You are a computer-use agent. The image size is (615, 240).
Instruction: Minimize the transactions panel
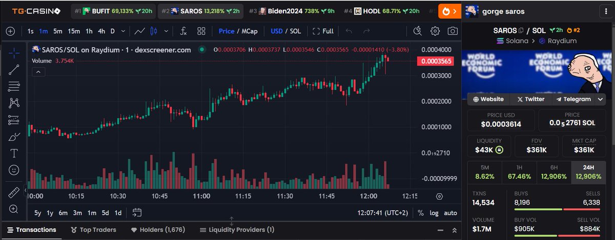click(440, 230)
